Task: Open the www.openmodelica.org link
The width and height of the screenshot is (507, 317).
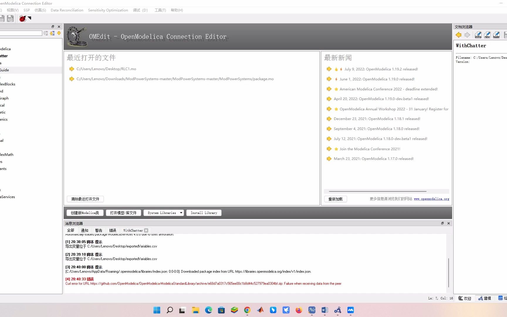Action: pyautogui.click(x=431, y=199)
